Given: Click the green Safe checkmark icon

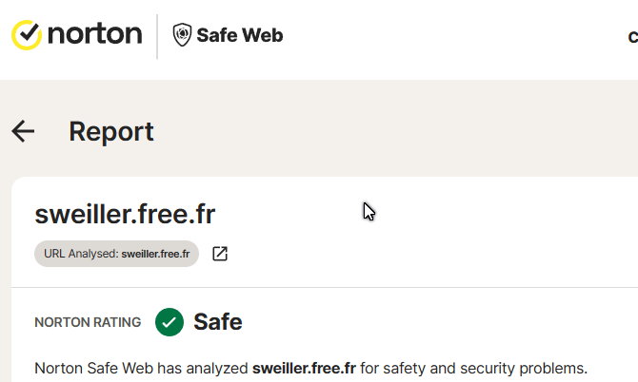Looking at the screenshot, I should [x=169, y=322].
